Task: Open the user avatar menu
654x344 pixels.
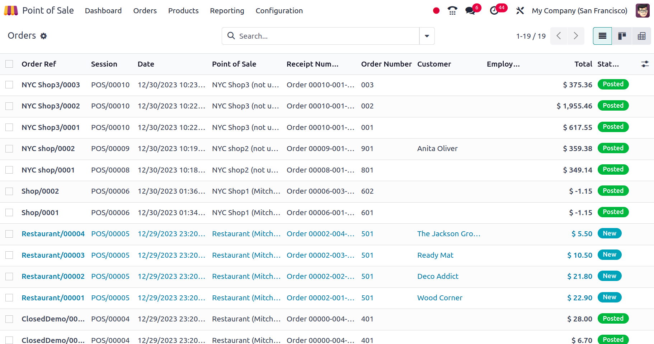Action: (642, 11)
